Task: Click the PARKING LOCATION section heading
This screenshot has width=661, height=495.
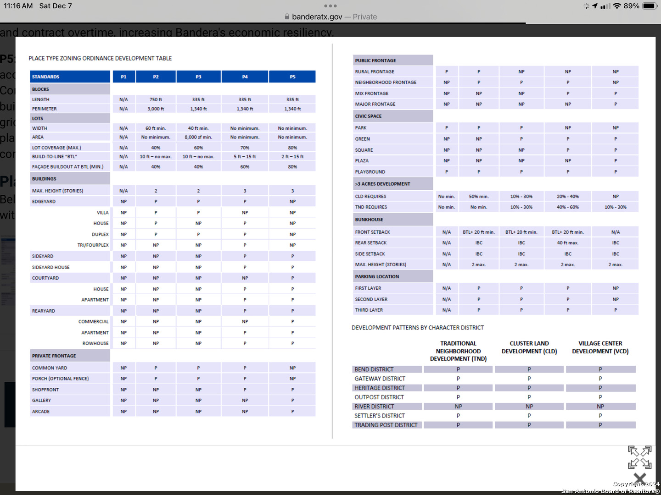Action: click(393, 276)
